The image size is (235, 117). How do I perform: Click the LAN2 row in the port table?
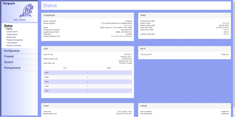(x=88, y=77)
